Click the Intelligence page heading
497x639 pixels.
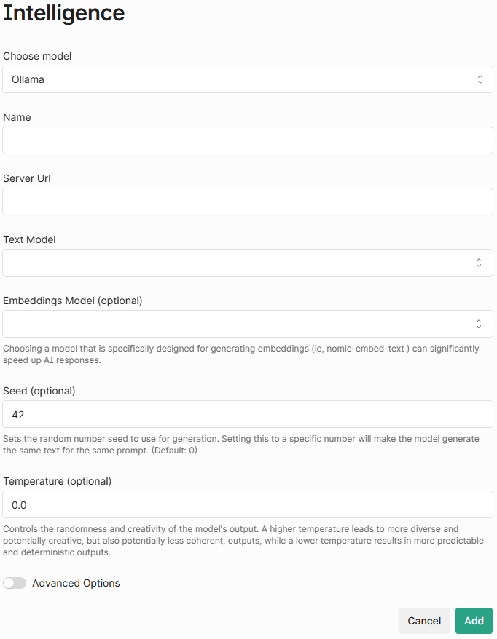click(x=64, y=12)
